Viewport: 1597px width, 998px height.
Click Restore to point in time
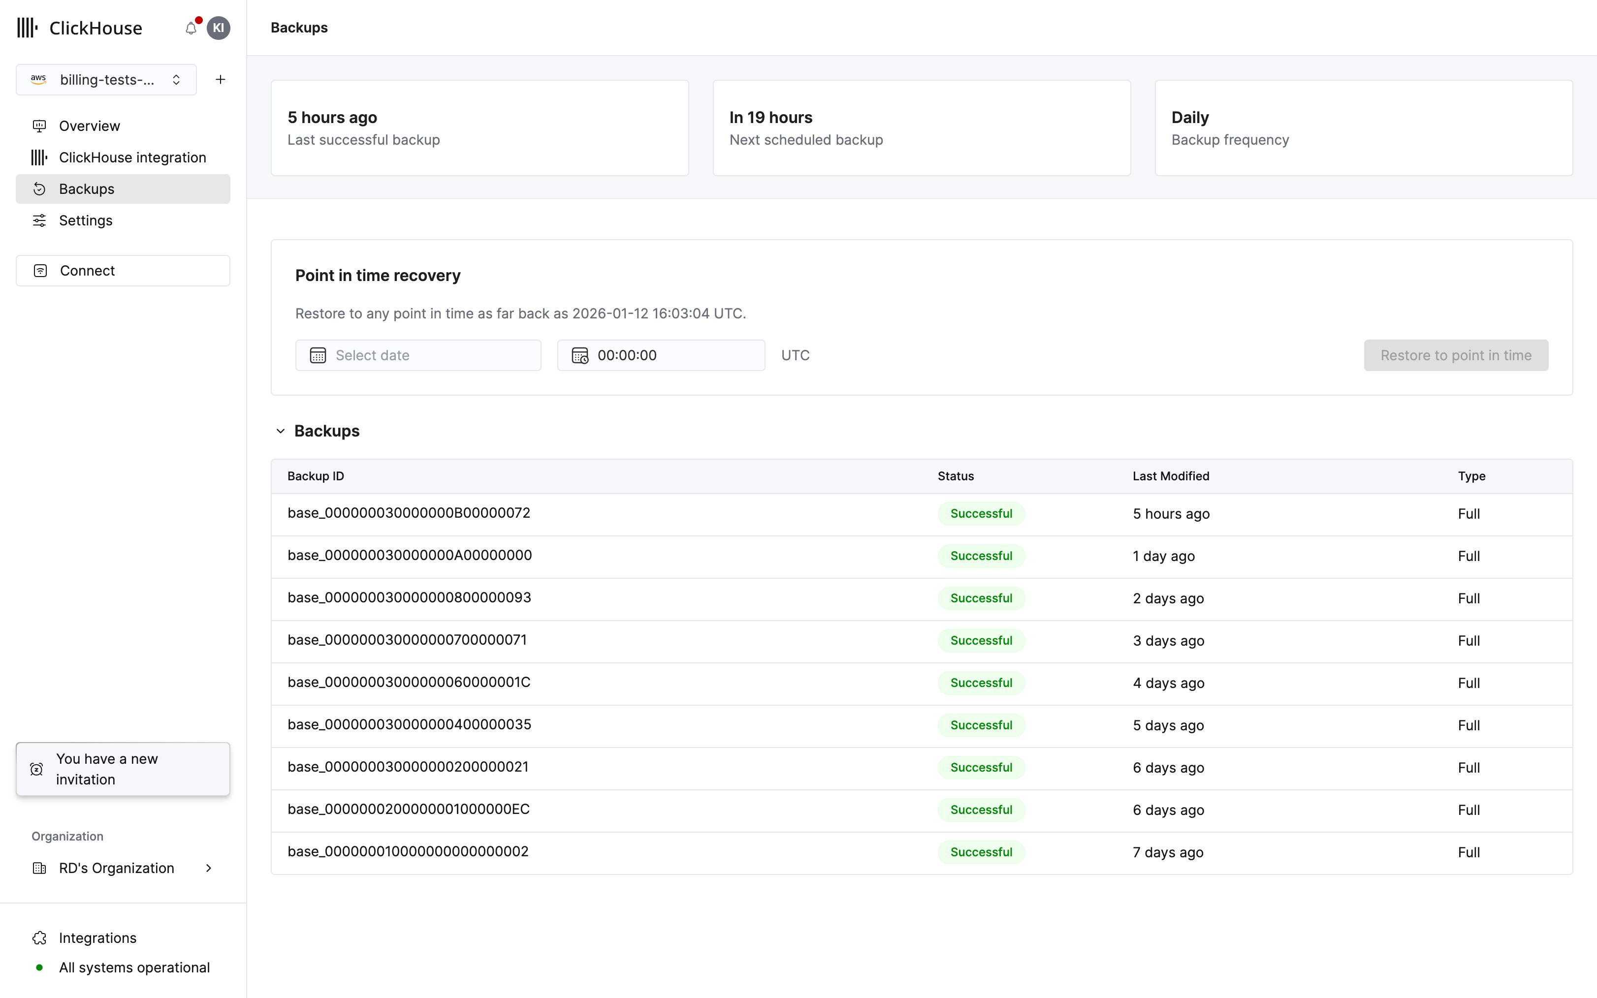1456,355
